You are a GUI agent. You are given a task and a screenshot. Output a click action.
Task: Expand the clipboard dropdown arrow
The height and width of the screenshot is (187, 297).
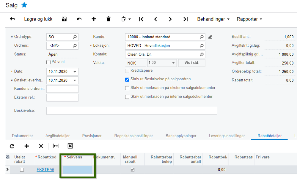(x=130, y=19)
